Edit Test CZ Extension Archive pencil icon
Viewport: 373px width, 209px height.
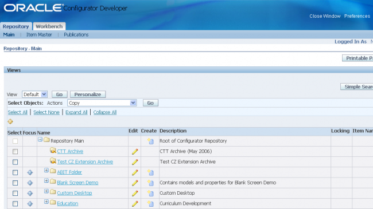pyautogui.click(x=135, y=162)
